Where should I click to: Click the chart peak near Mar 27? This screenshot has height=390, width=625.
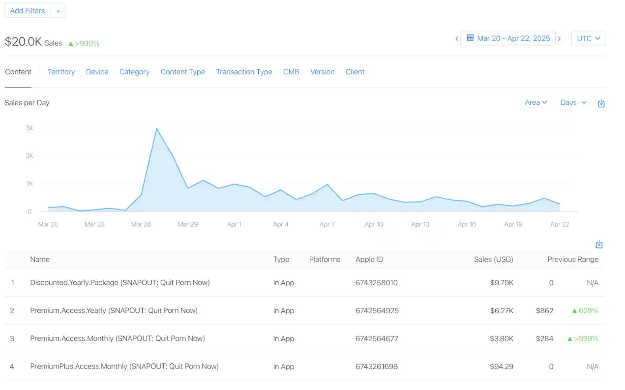coord(156,129)
